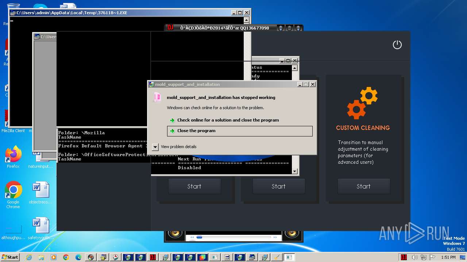Screen dimensions: 467x262
Task: Click 'Firefox Default Browser Agent' console line
Action: click(x=103, y=146)
